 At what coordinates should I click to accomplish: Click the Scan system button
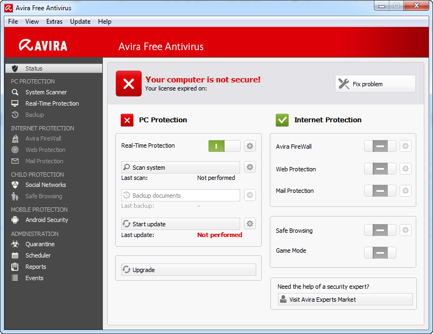180,167
